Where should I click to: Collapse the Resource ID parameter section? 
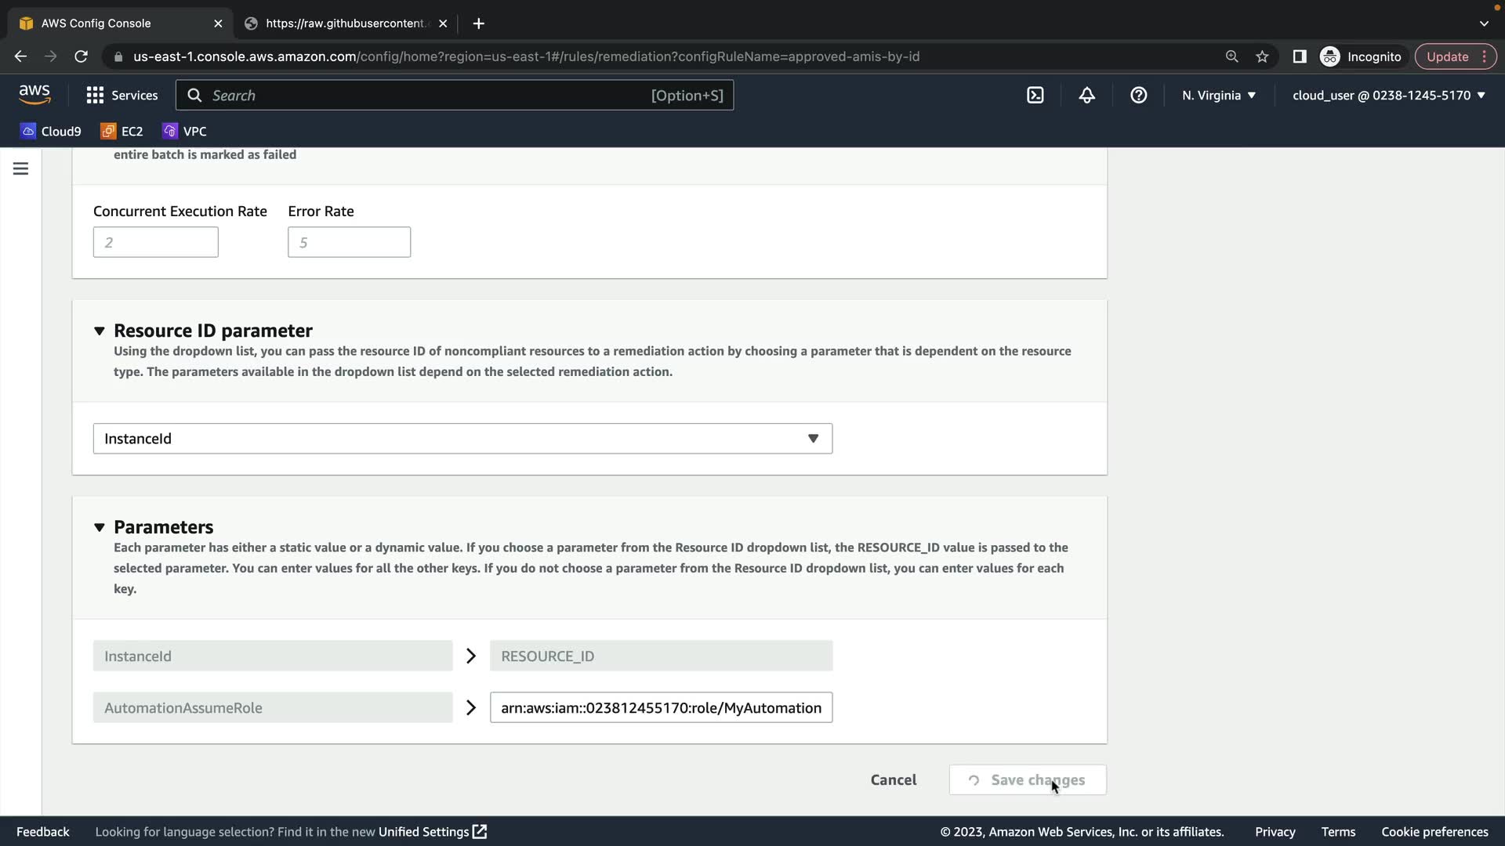[100, 331]
